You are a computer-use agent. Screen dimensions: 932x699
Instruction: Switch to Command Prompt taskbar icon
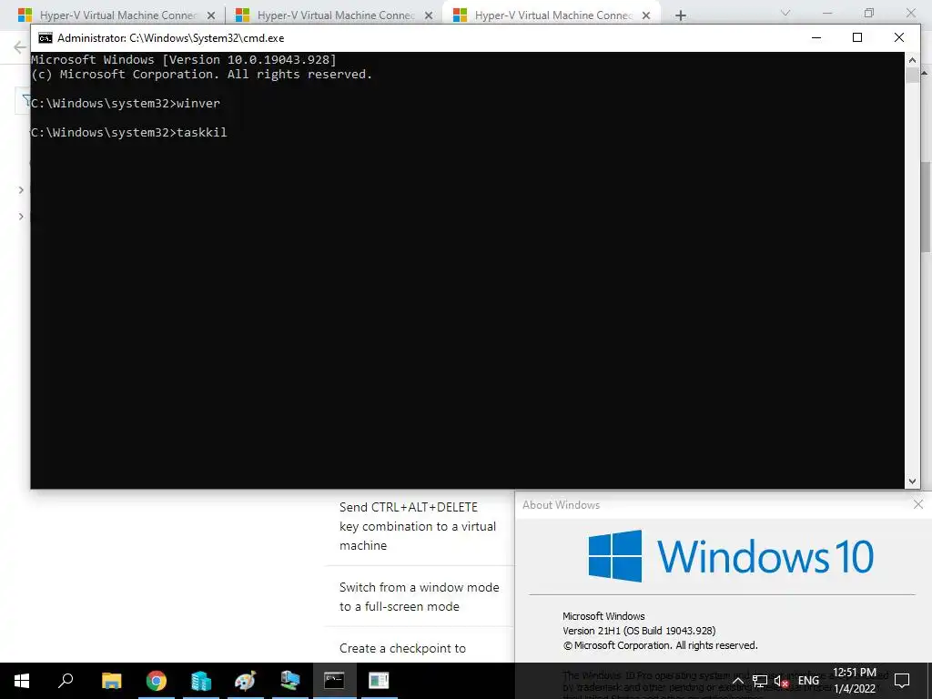point(334,681)
